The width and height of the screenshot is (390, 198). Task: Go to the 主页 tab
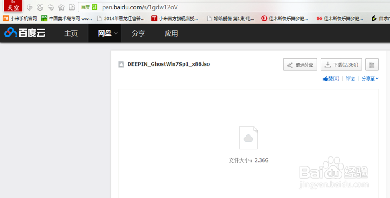[x=71, y=33]
